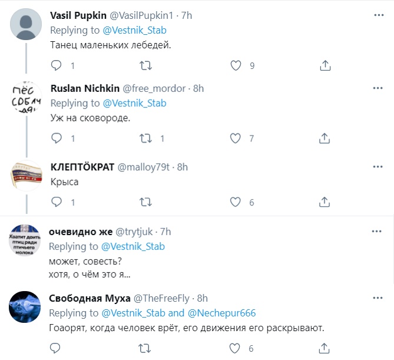Share Свободная Муха's tweet
The image size is (394, 360).
click(325, 348)
